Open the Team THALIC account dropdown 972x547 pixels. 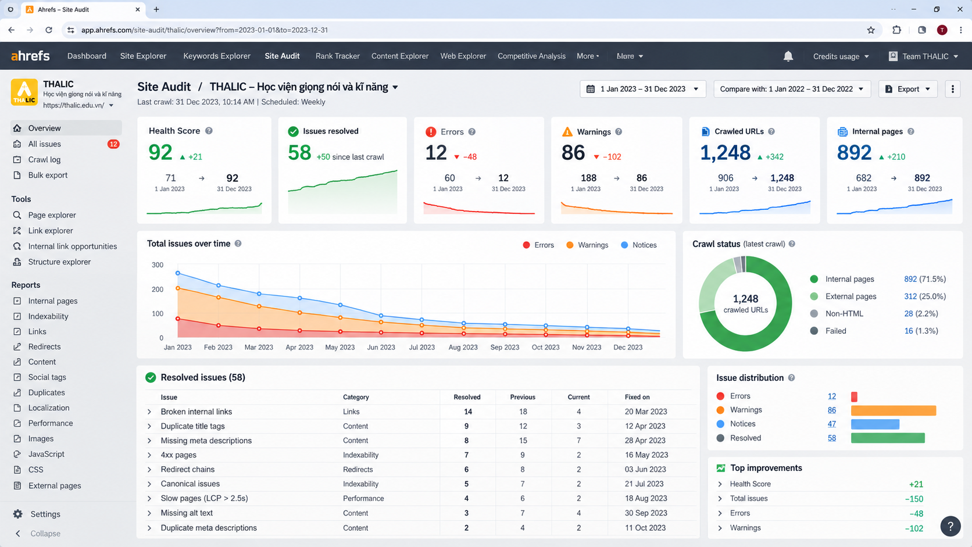[x=923, y=56]
